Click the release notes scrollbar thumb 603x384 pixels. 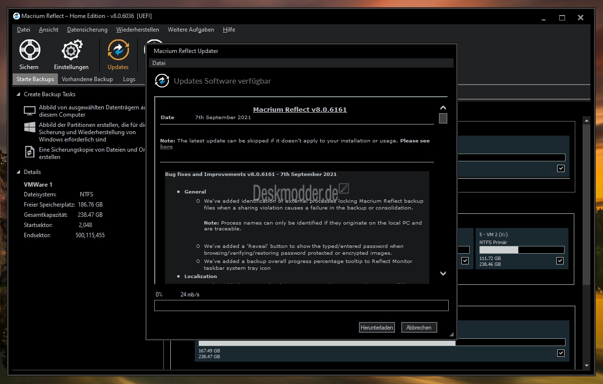point(443,118)
